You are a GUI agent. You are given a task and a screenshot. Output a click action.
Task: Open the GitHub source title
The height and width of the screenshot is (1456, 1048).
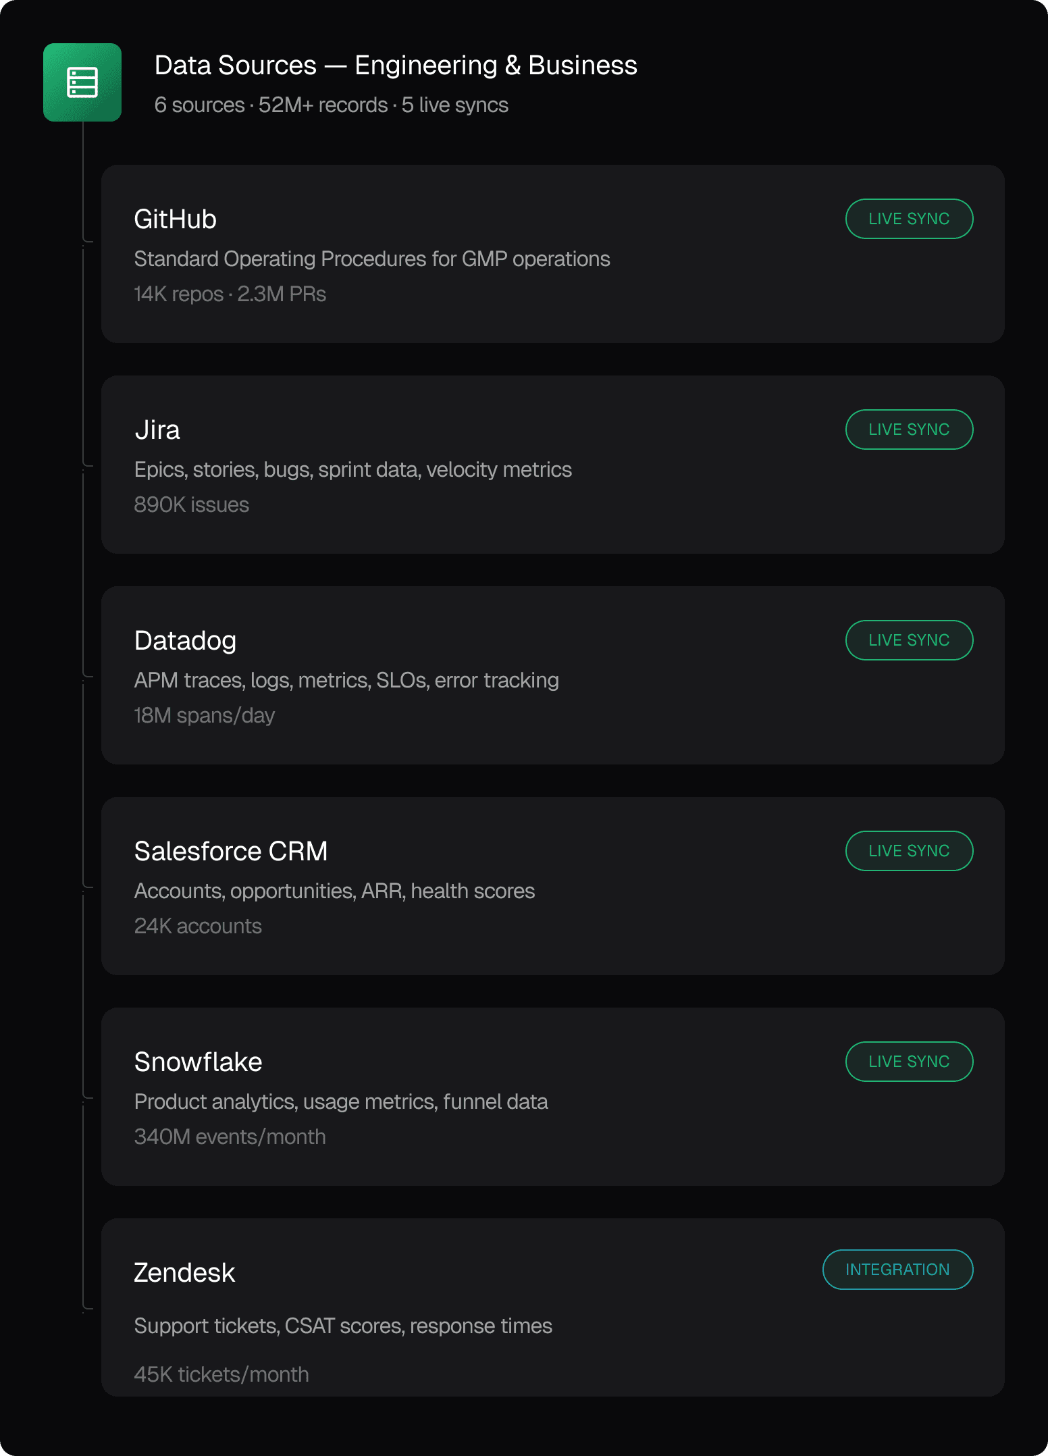pos(175,219)
